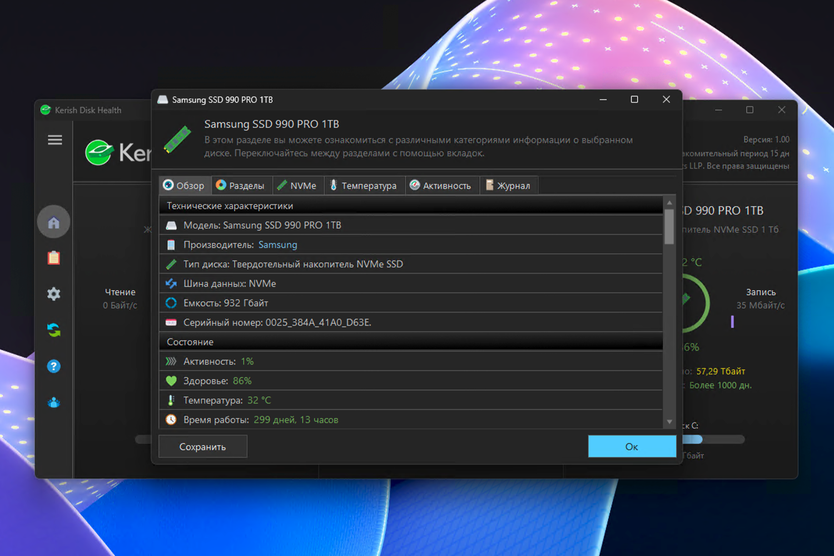Click the scrollbar up arrow in the list
This screenshot has width=834, height=556.
pyautogui.click(x=669, y=203)
